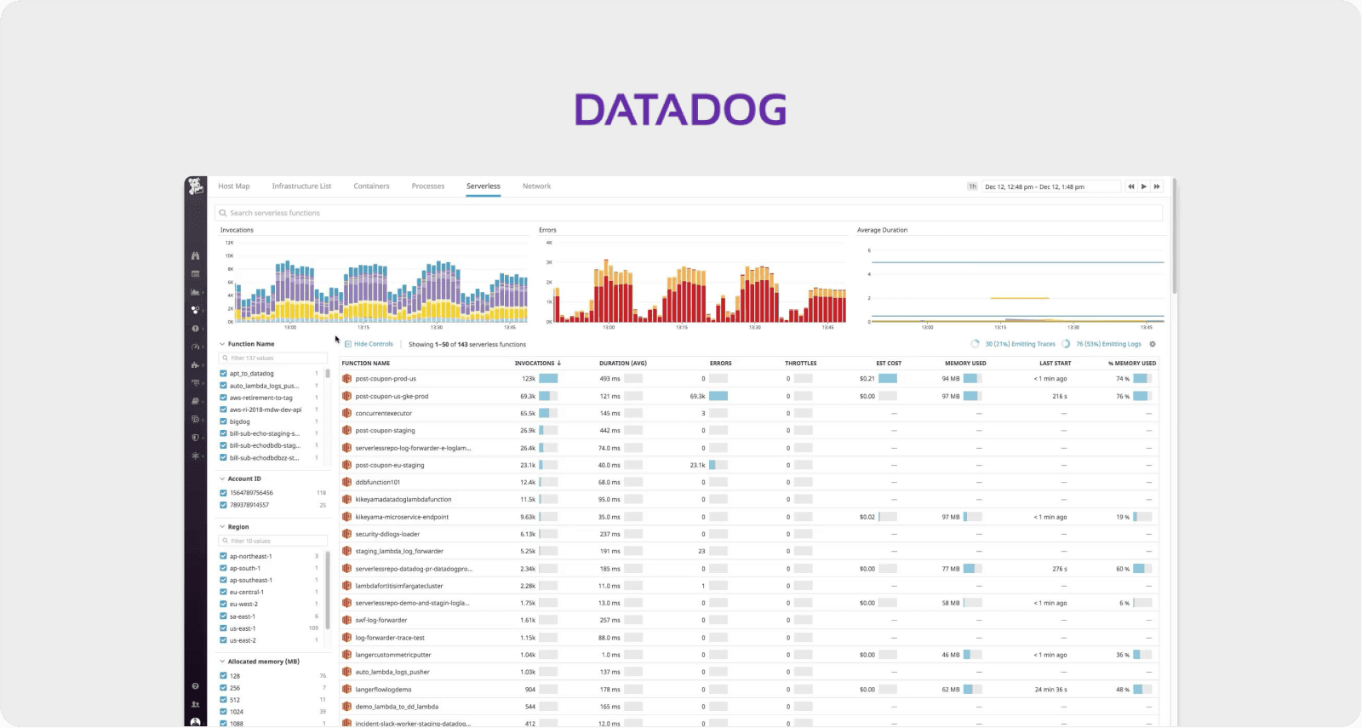
Task: Switch to the Processes tab
Action: 428,186
